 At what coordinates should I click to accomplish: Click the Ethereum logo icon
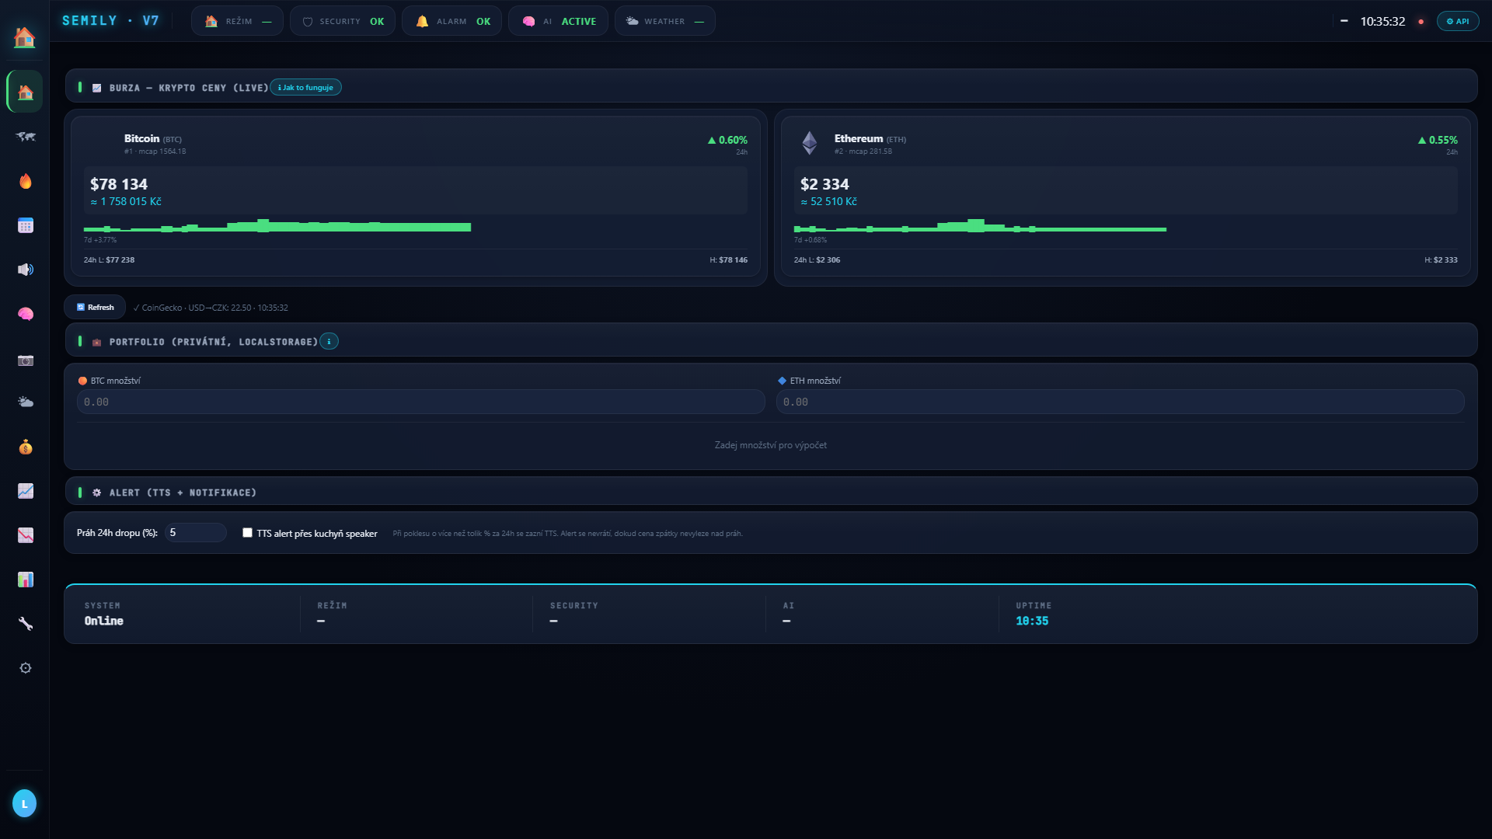pos(810,143)
